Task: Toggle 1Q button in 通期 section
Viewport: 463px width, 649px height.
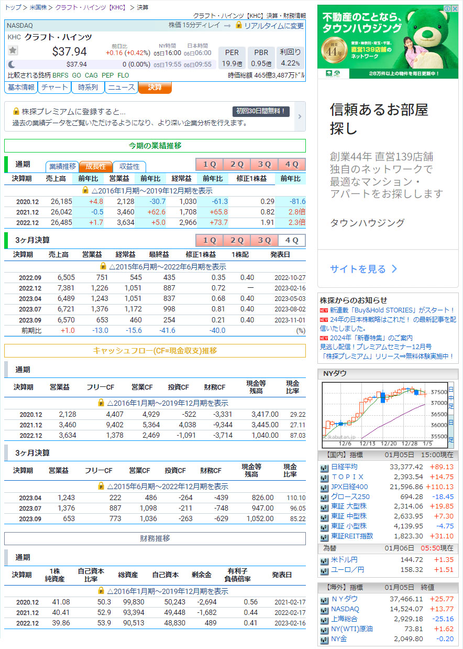Action: pos(209,165)
